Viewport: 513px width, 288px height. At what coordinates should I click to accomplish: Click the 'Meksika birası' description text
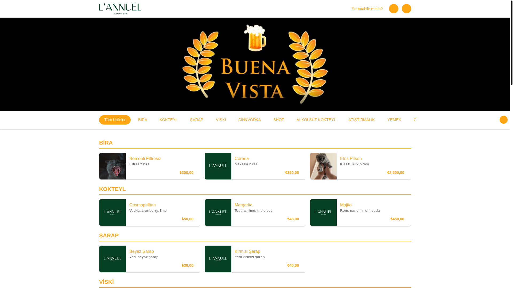click(247, 164)
